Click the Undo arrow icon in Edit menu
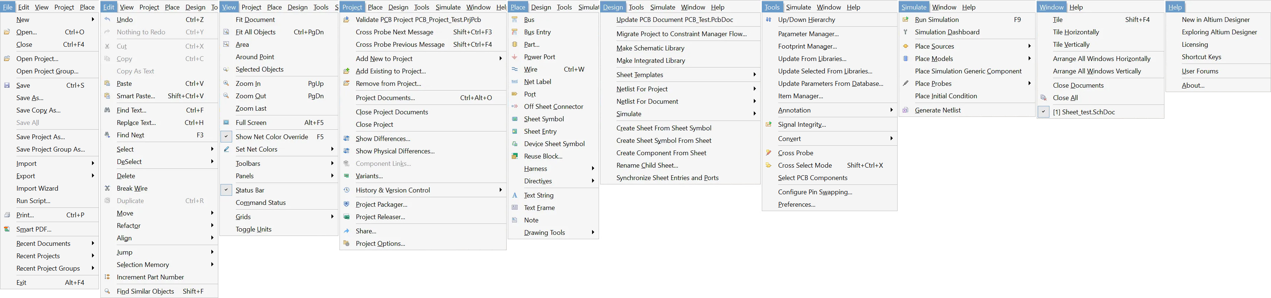Screen dimensions: 1271x298 click(107, 20)
